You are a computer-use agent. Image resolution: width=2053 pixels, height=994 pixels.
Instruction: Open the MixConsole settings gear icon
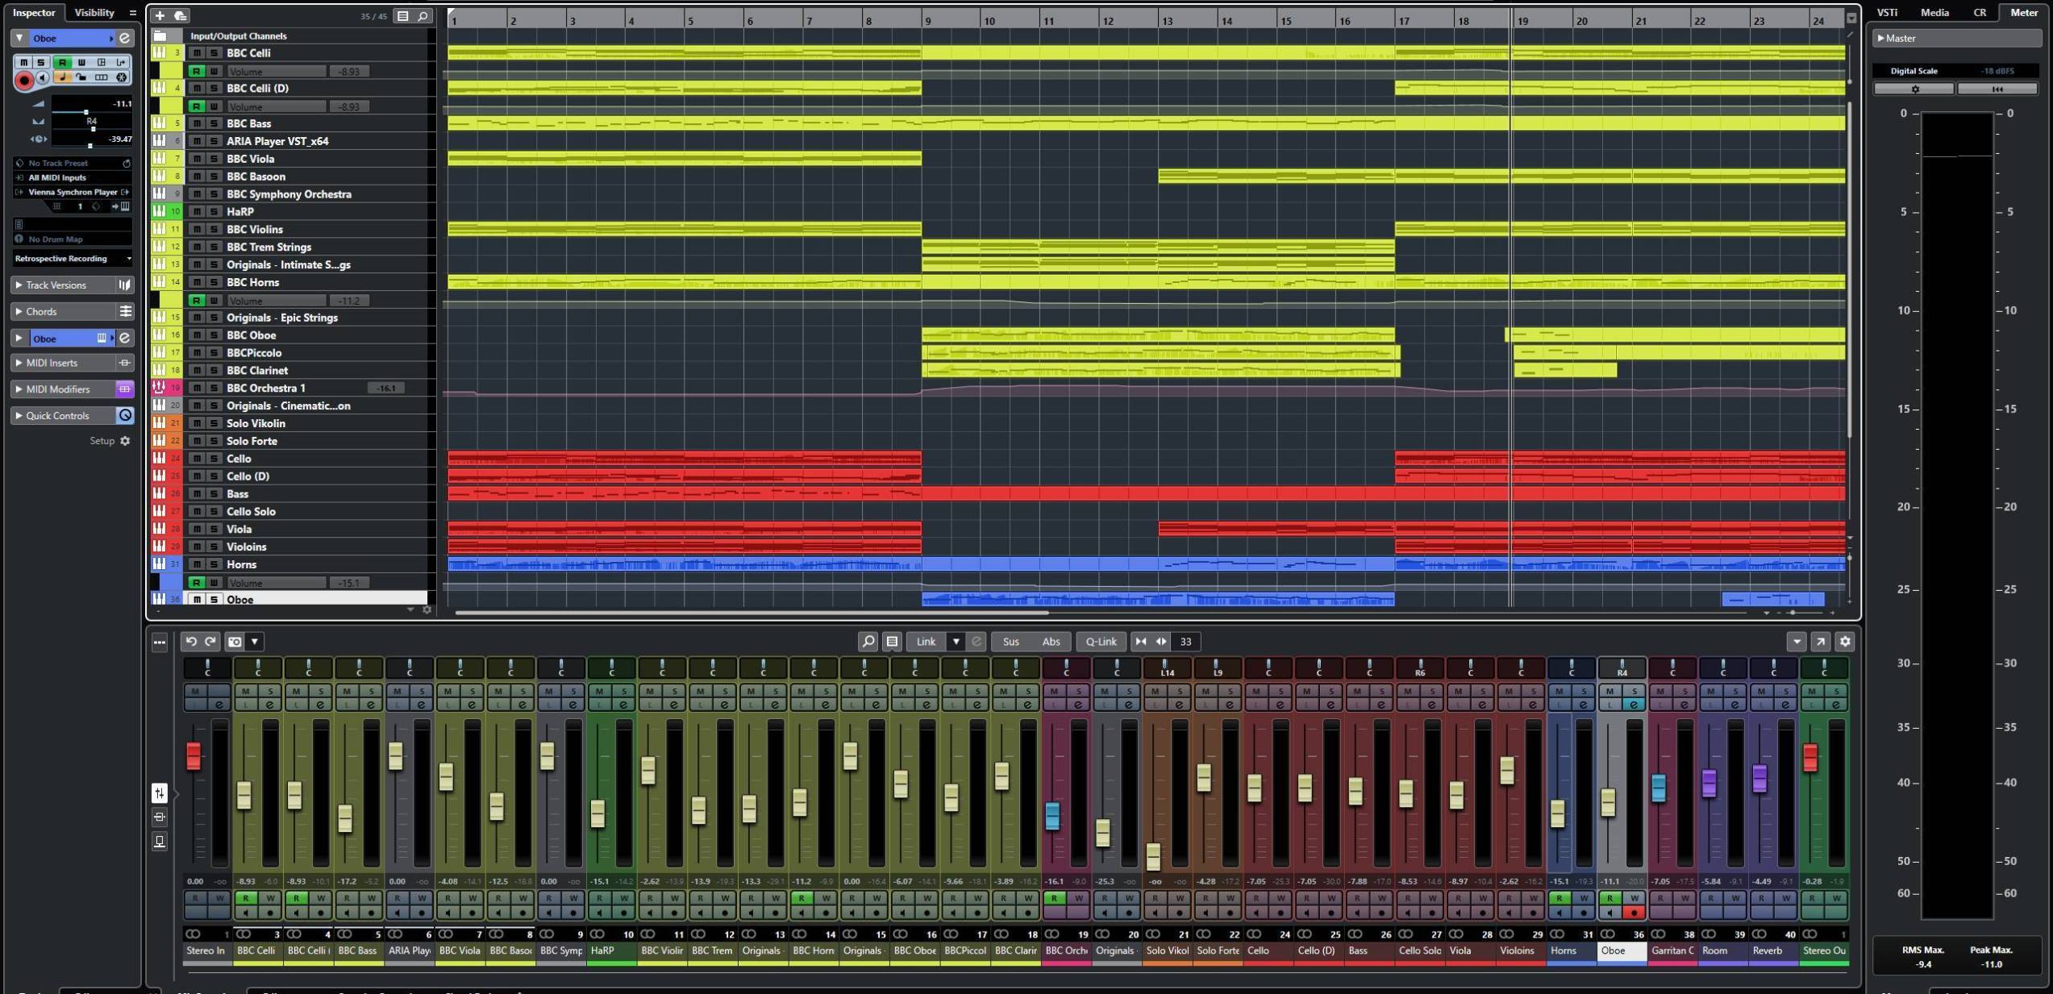(1845, 642)
